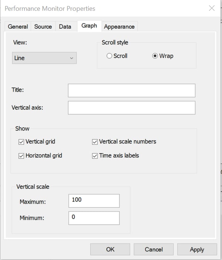The height and width of the screenshot is (260, 222).
Task: Click the Graph tab
Action: pos(89,26)
